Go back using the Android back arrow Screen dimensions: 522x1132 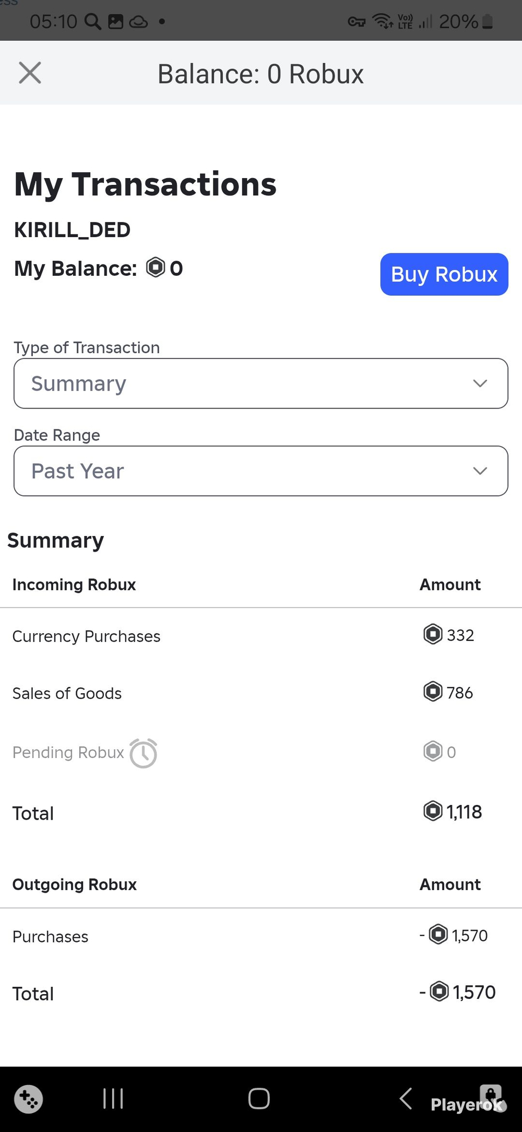pyautogui.click(x=406, y=1099)
